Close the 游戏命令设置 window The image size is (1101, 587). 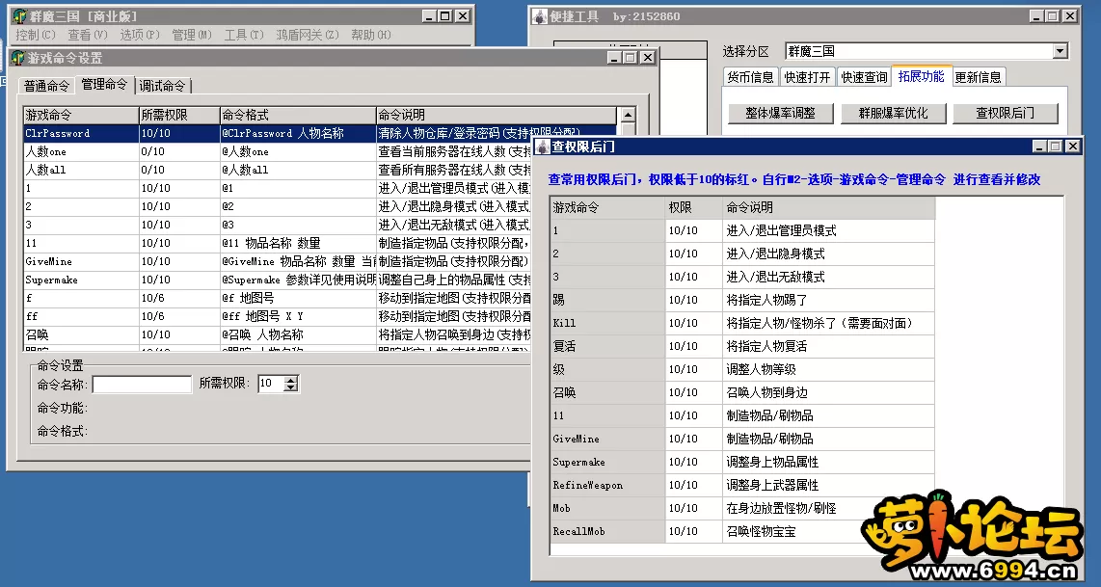coord(648,58)
